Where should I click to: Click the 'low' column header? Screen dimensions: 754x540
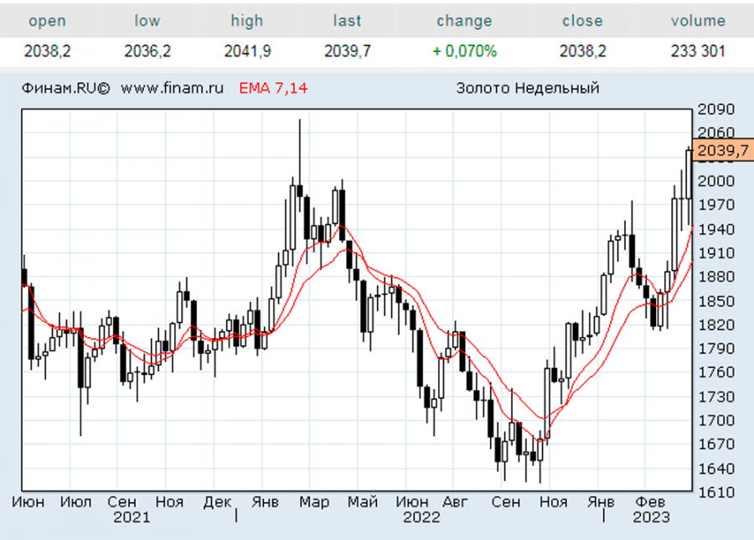(147, 21)
